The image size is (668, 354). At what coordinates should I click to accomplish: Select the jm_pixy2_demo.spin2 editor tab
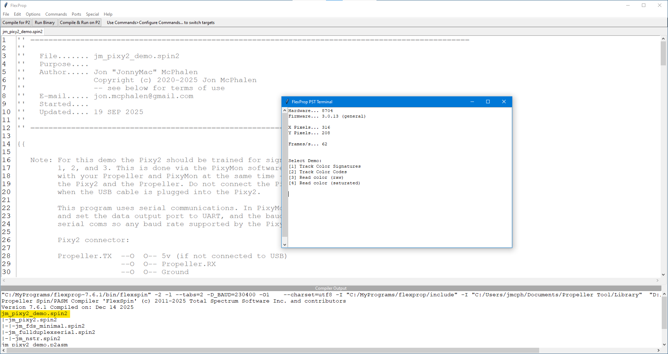tap(23, 32)
